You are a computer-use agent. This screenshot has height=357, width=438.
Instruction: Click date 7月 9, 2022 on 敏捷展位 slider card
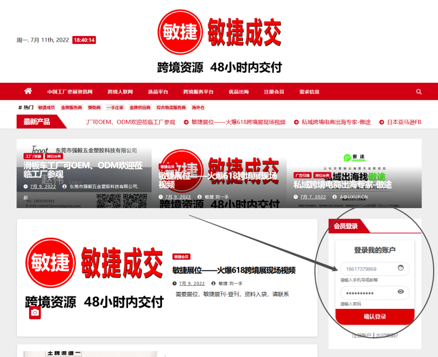pyautogui.click(x=178, y=197)
